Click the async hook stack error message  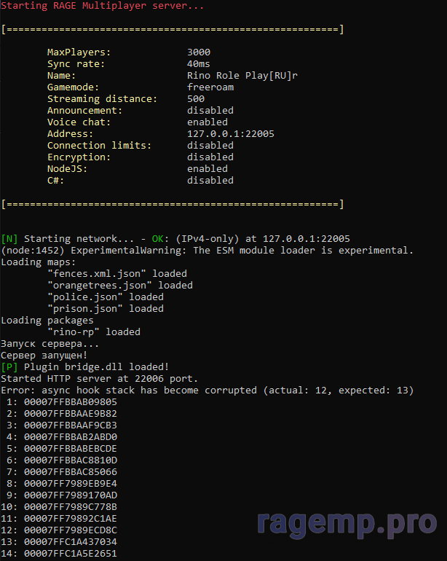tap(207, 391)
